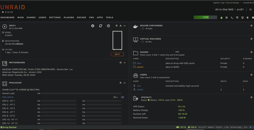Go to the MAIN tab
Screen dimensions: 254x130
(21, 17)
